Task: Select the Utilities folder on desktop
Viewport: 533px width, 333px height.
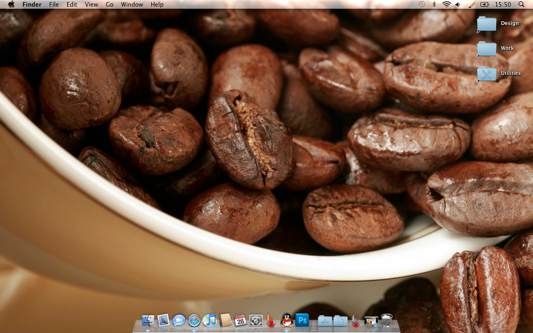Action: [486, 74]
